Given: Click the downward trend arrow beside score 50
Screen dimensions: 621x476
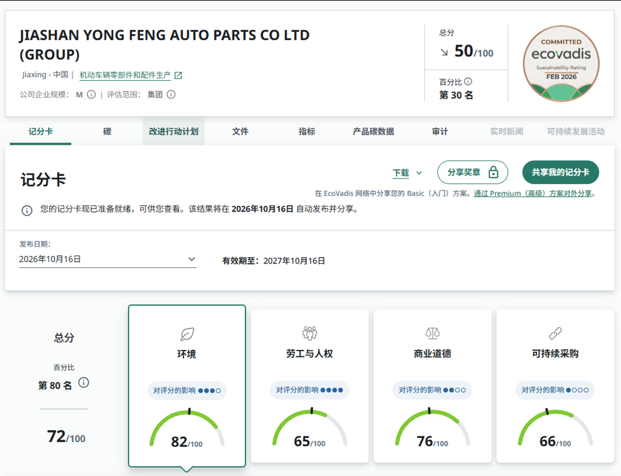Looking at the screenshot, I should click(x=444, y=52).
